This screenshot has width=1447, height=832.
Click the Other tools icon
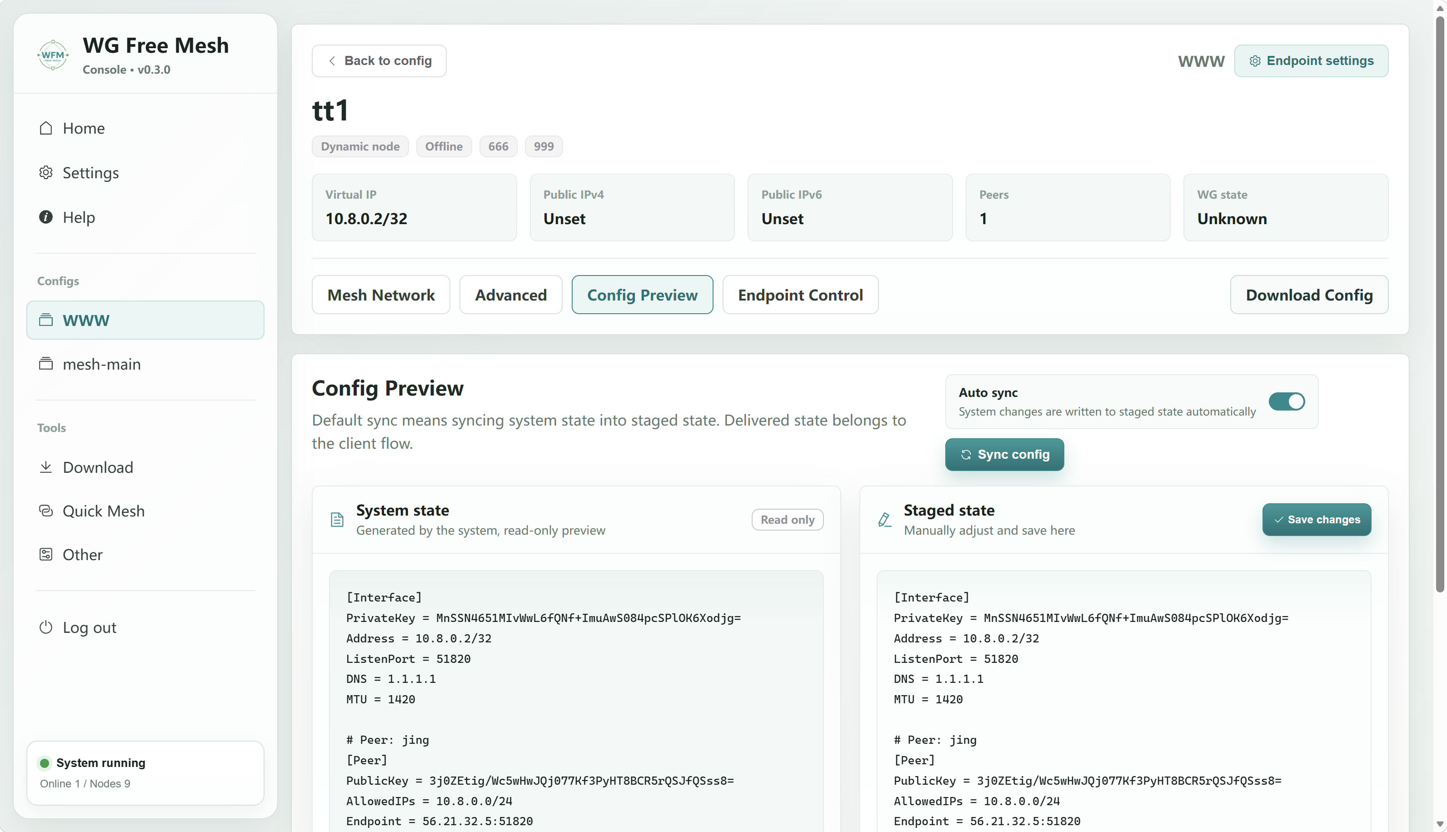click(x=46, y=554)
